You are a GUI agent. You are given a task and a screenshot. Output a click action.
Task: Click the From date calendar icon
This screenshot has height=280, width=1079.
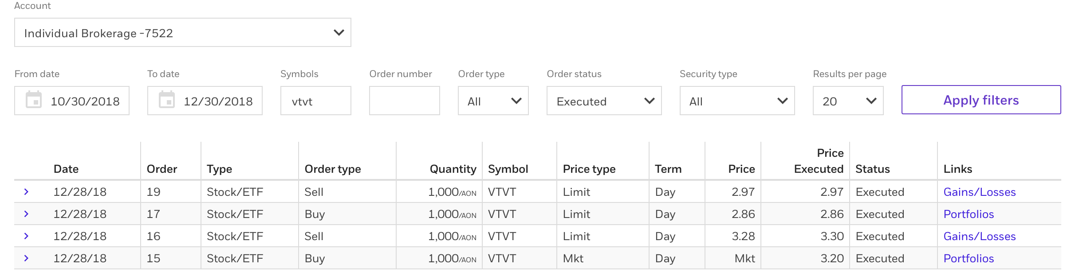34,100
